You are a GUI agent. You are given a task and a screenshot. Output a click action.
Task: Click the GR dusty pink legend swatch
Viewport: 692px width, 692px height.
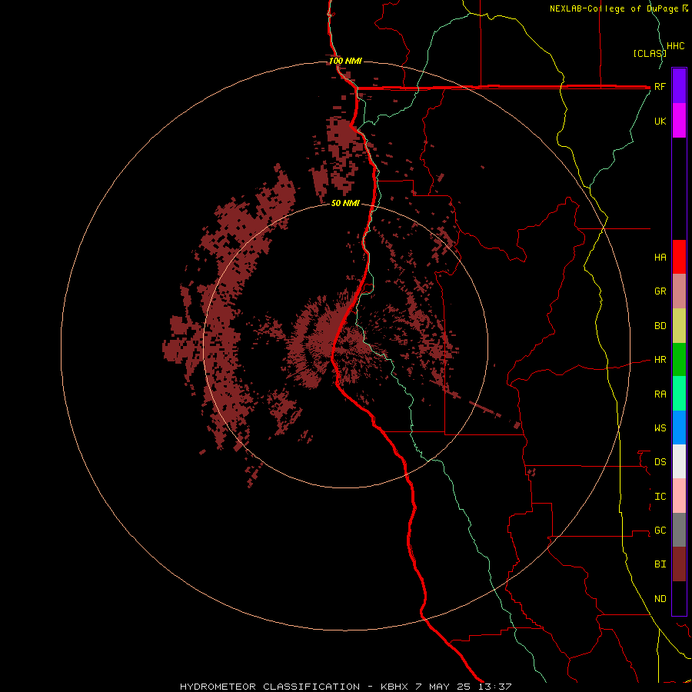click(679, 291)
